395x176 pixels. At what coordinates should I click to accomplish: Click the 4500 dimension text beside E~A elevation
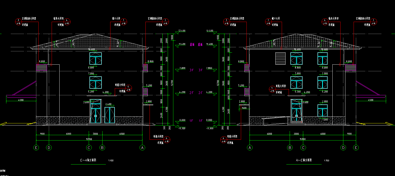click(21, 100)
